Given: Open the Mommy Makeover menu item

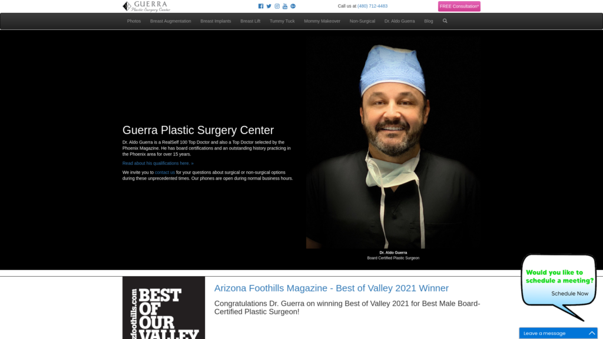Looking at the screenshot, I should click(322, 21).
